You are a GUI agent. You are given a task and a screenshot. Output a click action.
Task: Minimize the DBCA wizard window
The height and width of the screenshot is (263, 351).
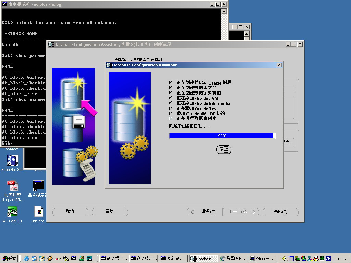(288, 45)
